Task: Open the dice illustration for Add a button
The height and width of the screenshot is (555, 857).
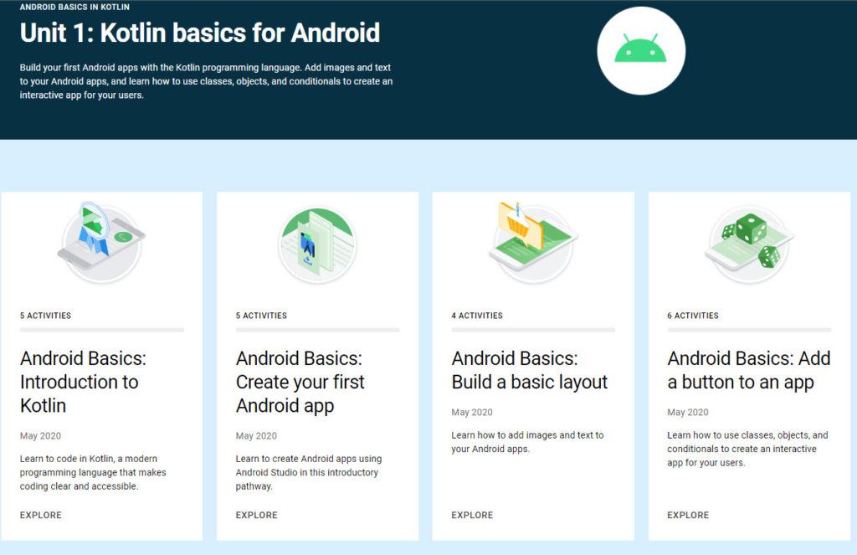Action: tap(749, 244)
